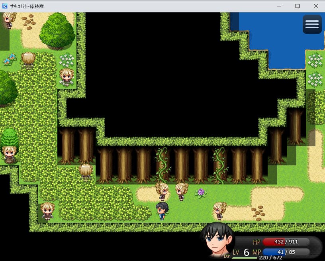Click the blonde girl on sand near stepping stones
Screen dimensions: 325x261
tap(220, 211)
